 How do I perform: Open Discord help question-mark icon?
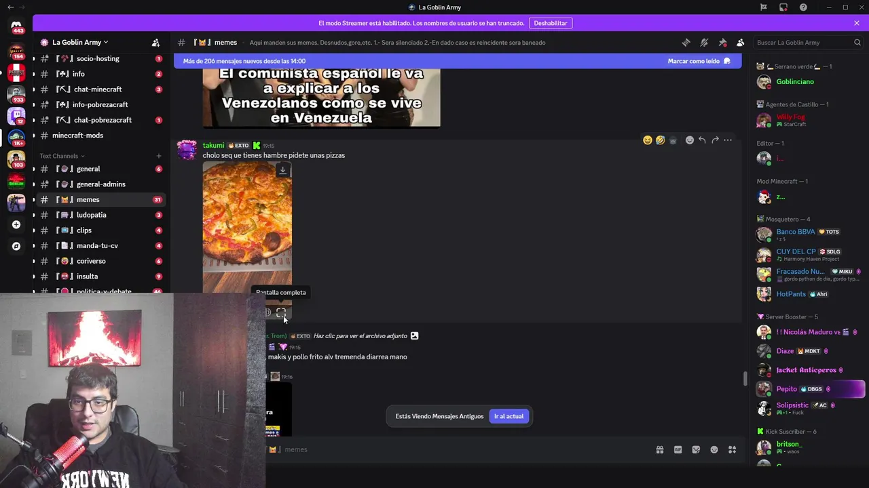pyautogui.click(x=803, y=7)
